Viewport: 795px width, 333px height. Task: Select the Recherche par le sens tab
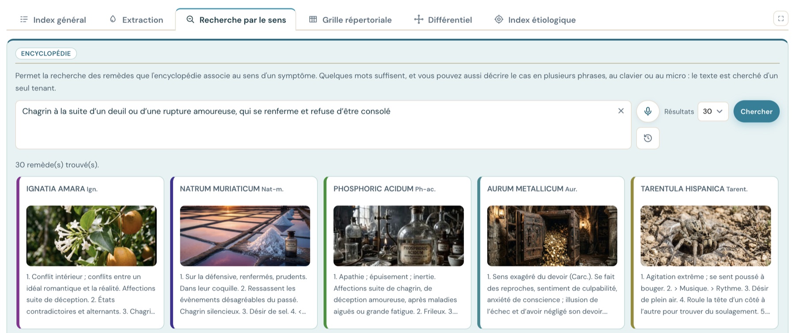(236, 20)
